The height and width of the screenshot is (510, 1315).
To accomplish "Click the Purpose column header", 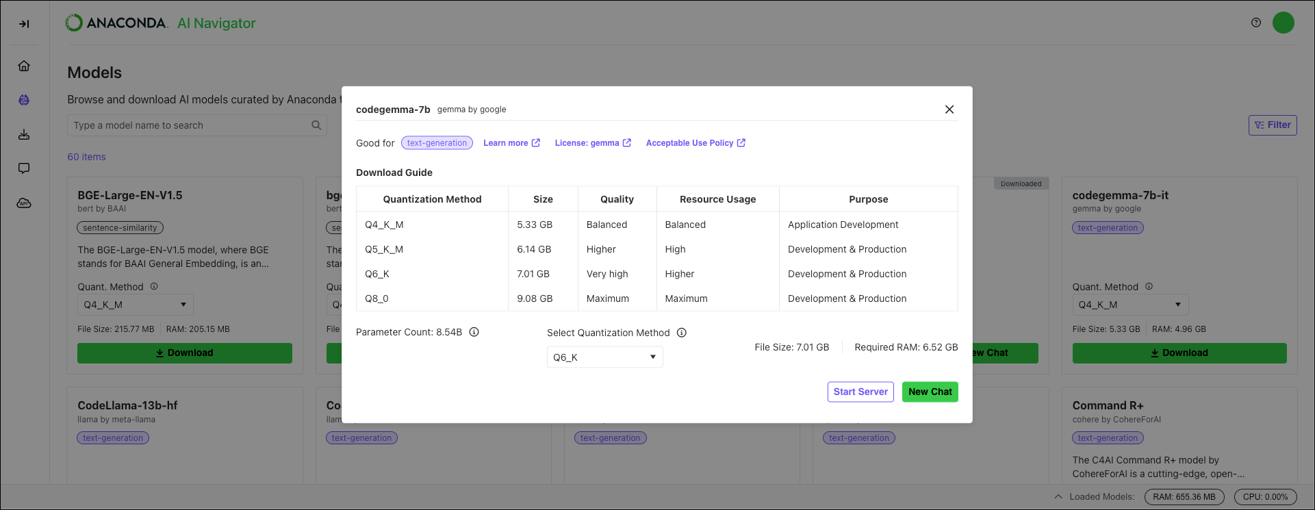I will pyautogui.click(x=869, y=199).
